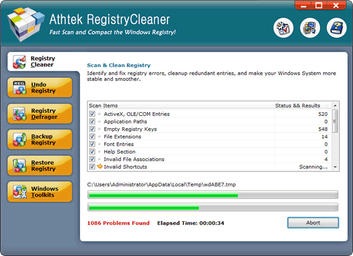Click the Scan & Clean Registry heading
353x256 pixels.
point(119,65)
